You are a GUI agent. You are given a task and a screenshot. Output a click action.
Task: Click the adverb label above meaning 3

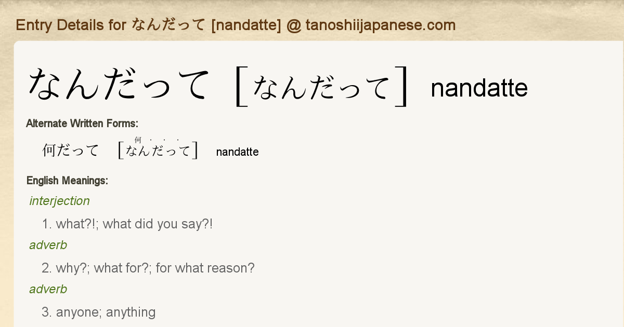coord(48,289)
